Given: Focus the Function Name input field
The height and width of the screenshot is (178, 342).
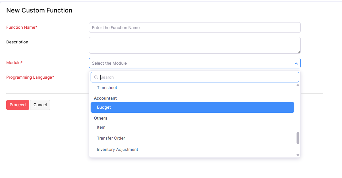Looking at the screenshot, I should [194, 27].
